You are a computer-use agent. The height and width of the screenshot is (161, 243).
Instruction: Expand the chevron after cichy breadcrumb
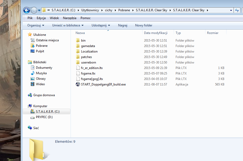(x=115, y=10)
